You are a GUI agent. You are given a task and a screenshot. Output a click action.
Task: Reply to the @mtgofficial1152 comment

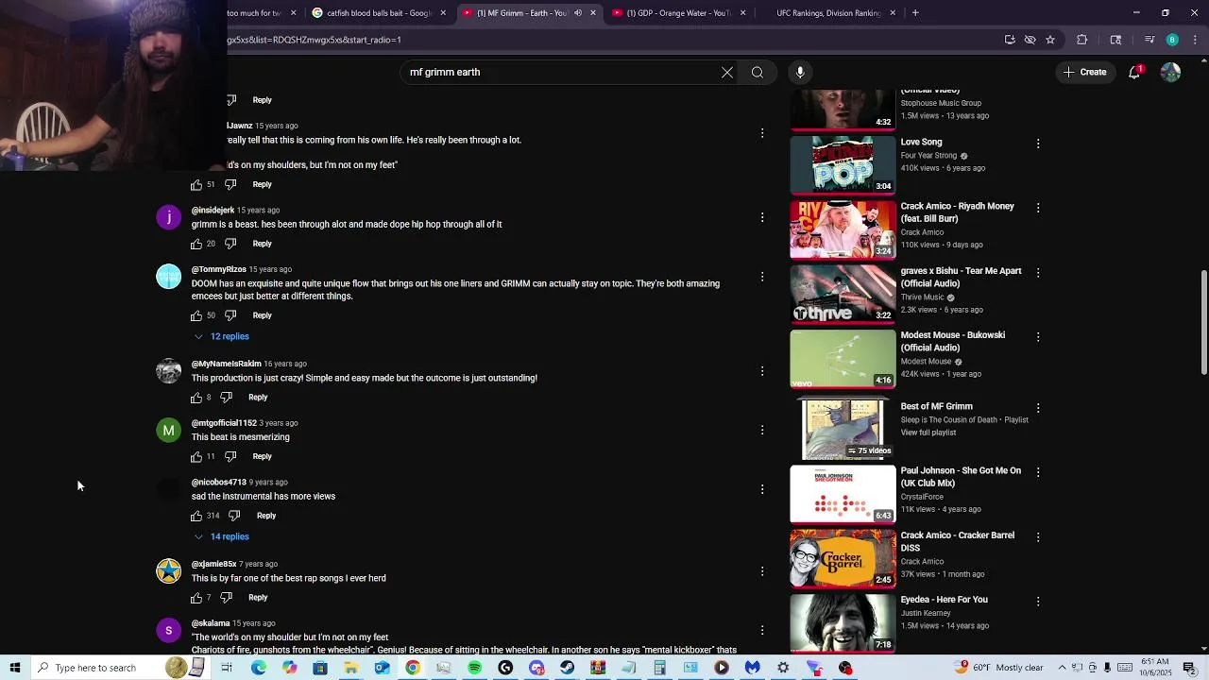(262, 457)
